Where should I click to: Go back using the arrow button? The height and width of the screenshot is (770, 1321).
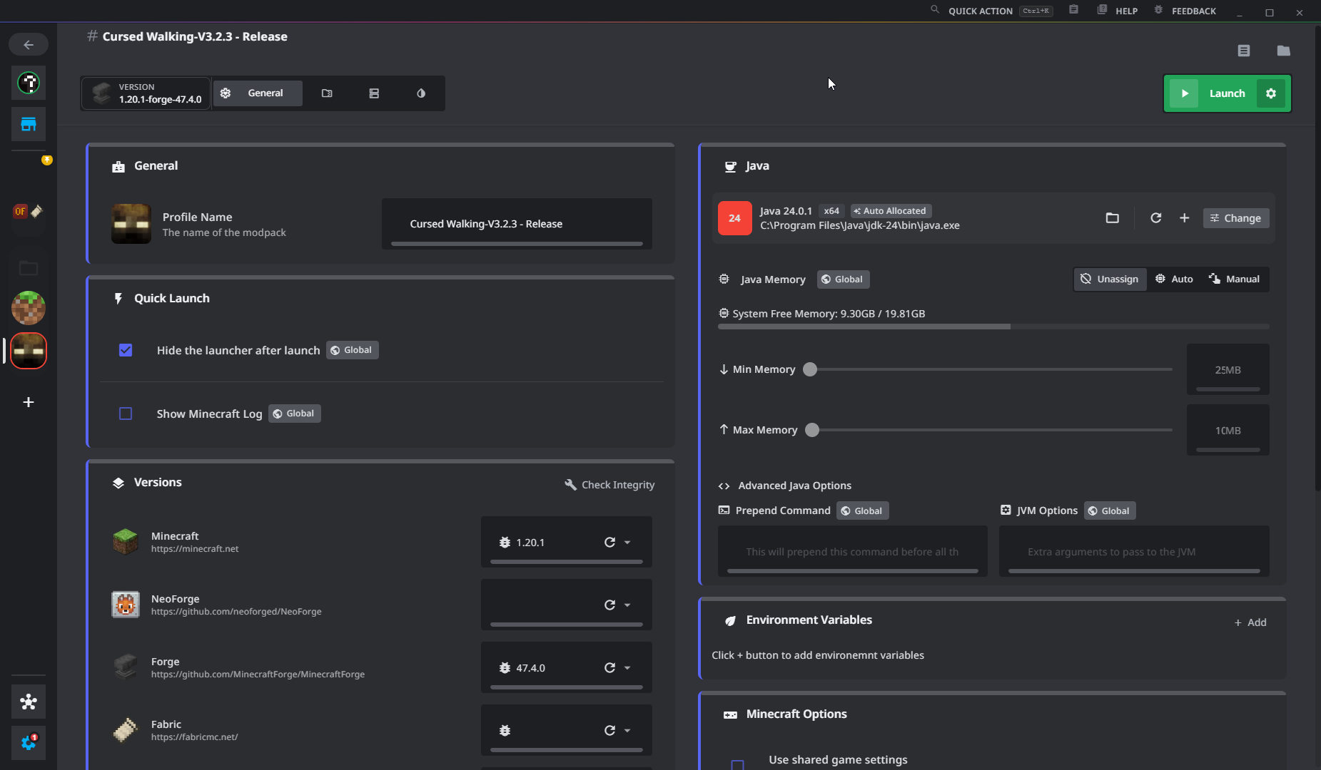(x=29, y=45)
